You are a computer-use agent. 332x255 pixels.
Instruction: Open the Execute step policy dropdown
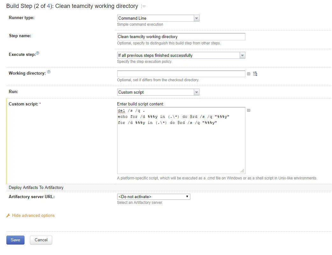click(242, 56)
